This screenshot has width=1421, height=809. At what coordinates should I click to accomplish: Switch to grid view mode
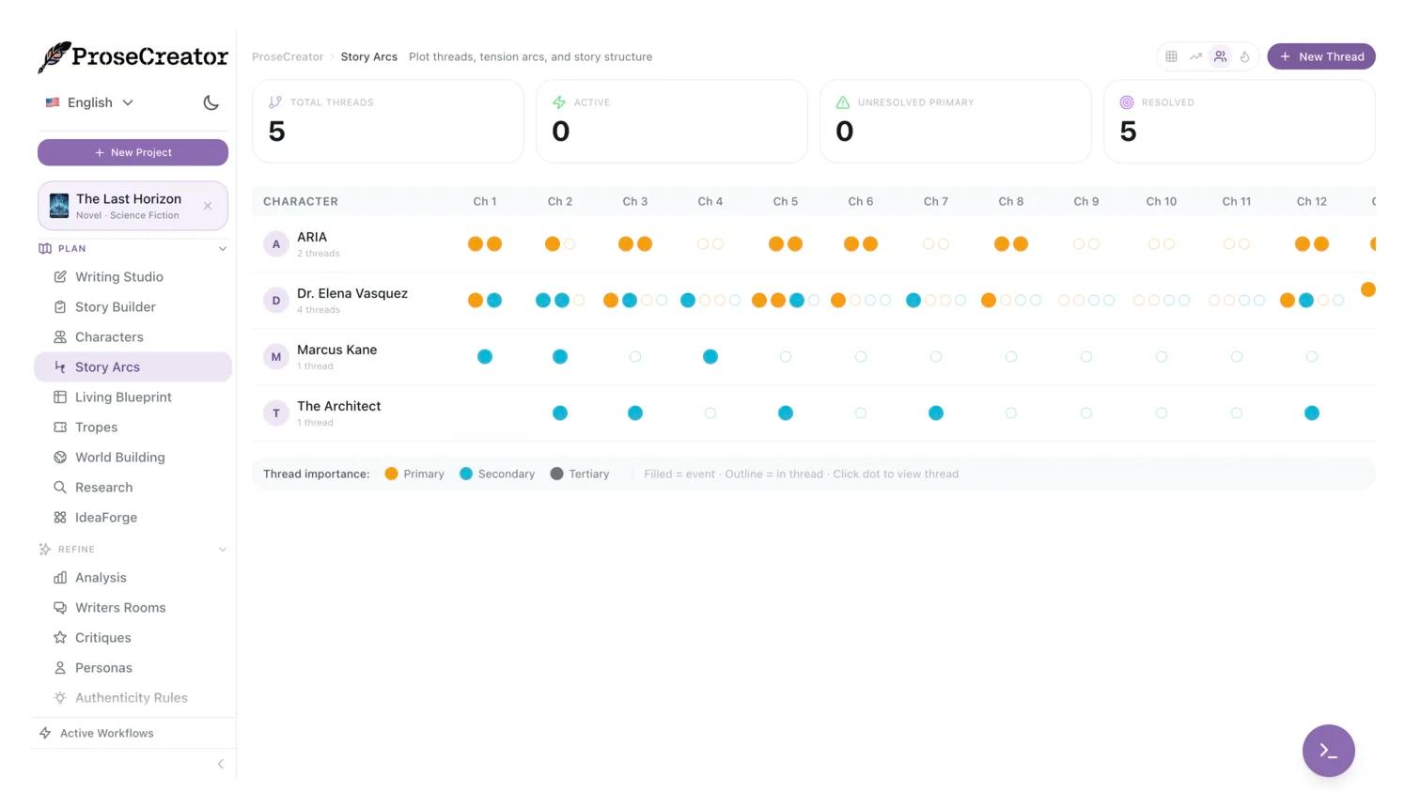[x=1172, y=56]
